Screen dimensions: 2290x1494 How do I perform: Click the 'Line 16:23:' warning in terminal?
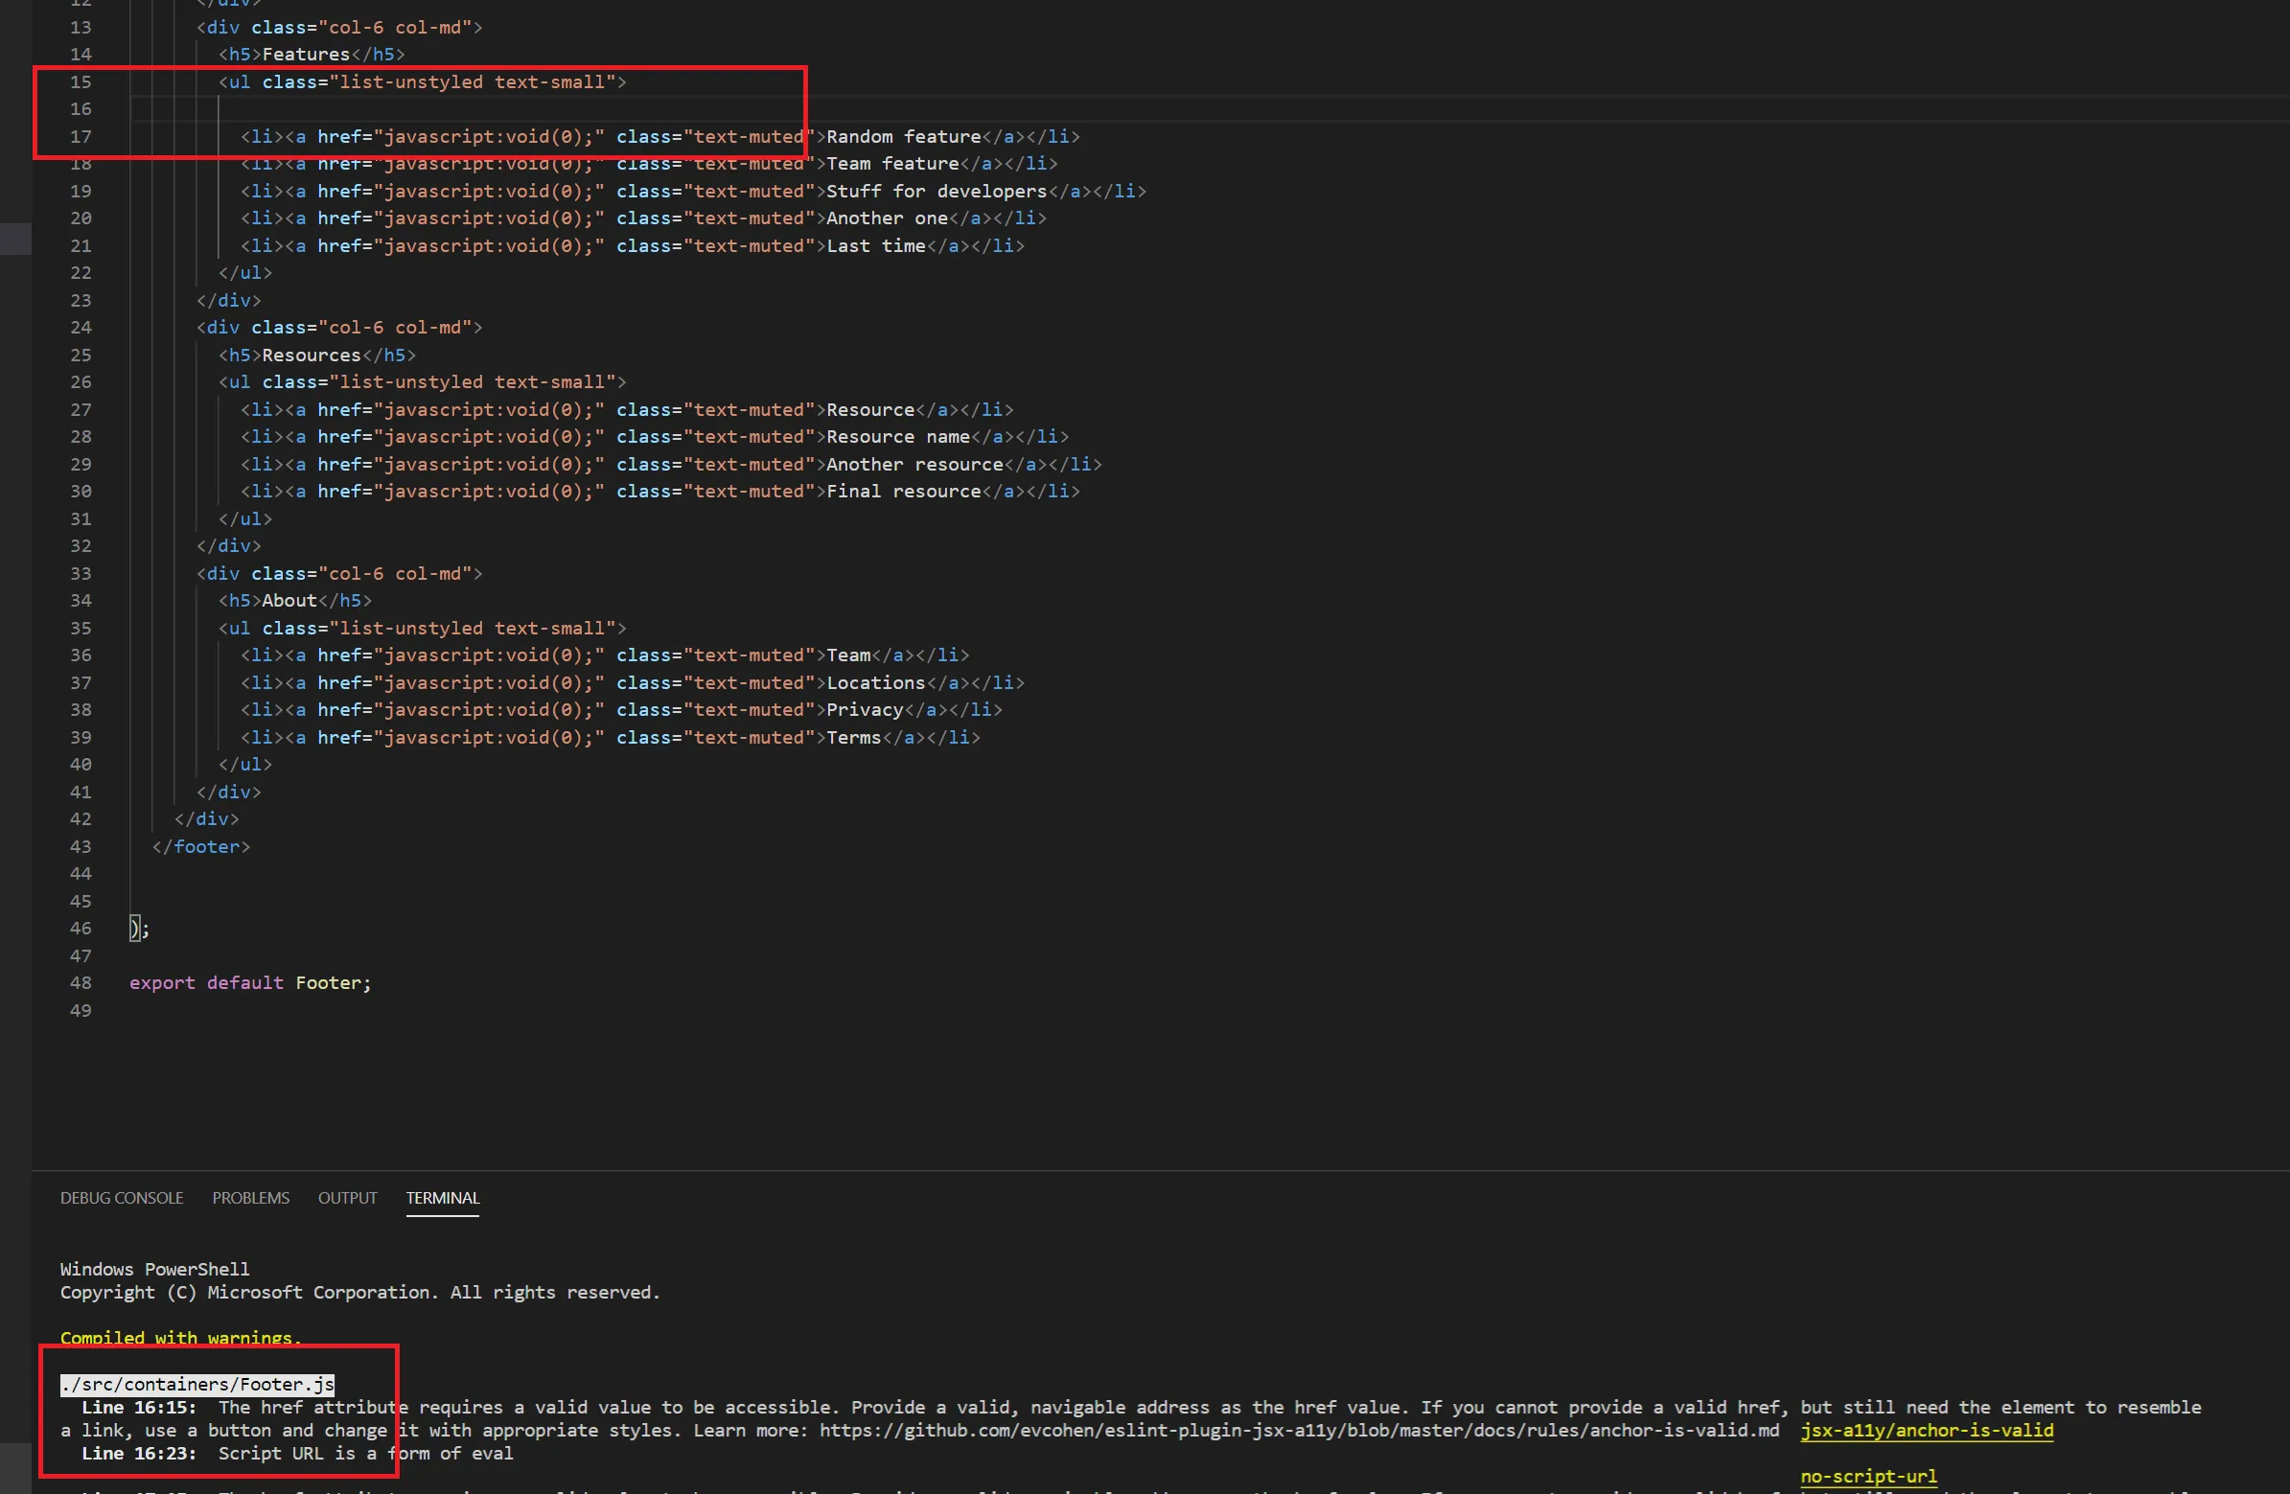[x=139, y=1454]
